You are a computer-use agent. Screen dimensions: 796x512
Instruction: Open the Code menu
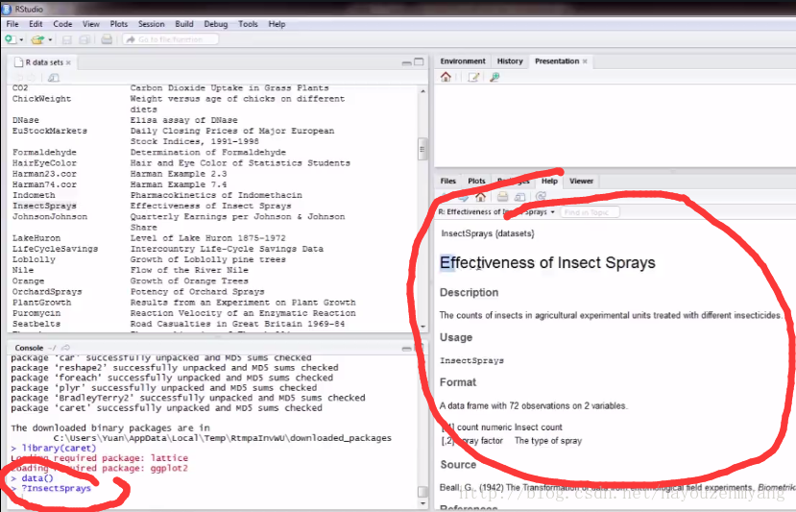[62, 24]
